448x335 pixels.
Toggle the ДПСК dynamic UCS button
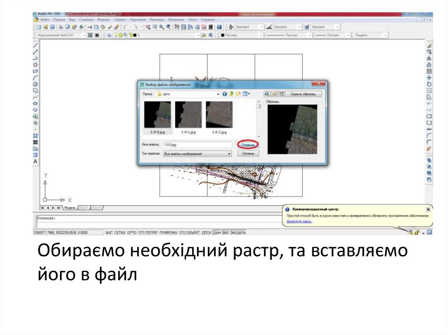click(x=206, y=232)
